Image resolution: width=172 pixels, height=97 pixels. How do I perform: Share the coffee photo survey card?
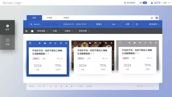coord(95,43)
